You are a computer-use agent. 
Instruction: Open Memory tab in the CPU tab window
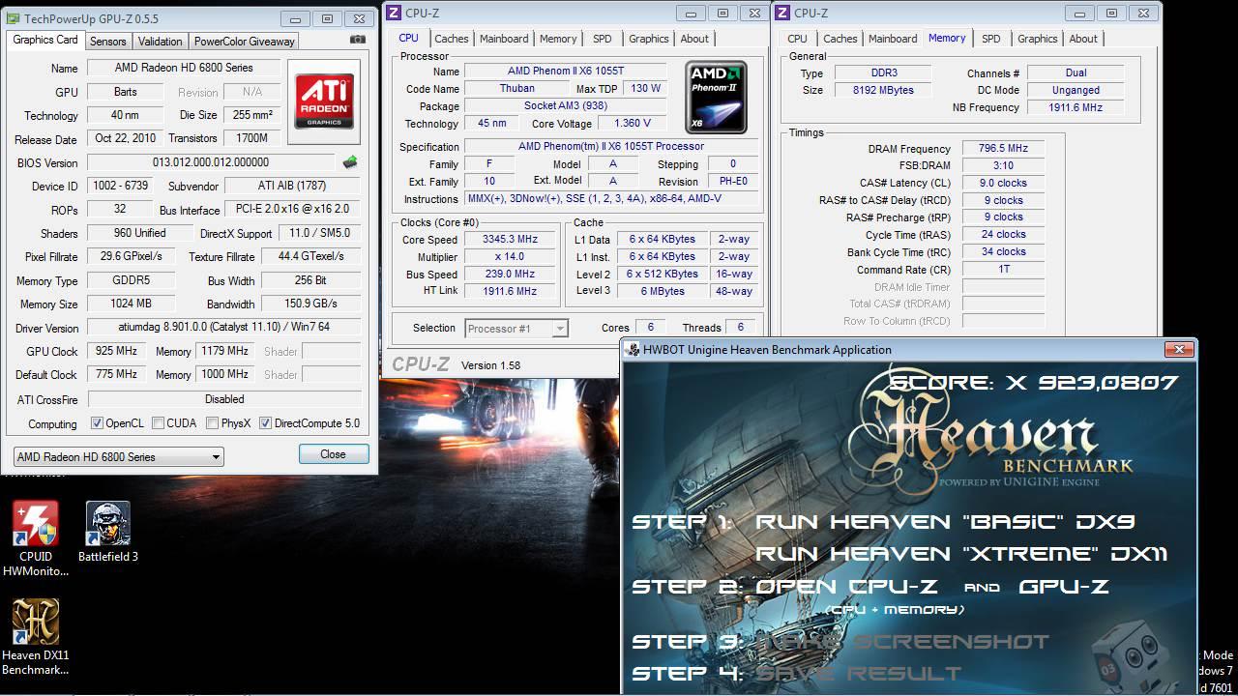[x=558, y=39]
